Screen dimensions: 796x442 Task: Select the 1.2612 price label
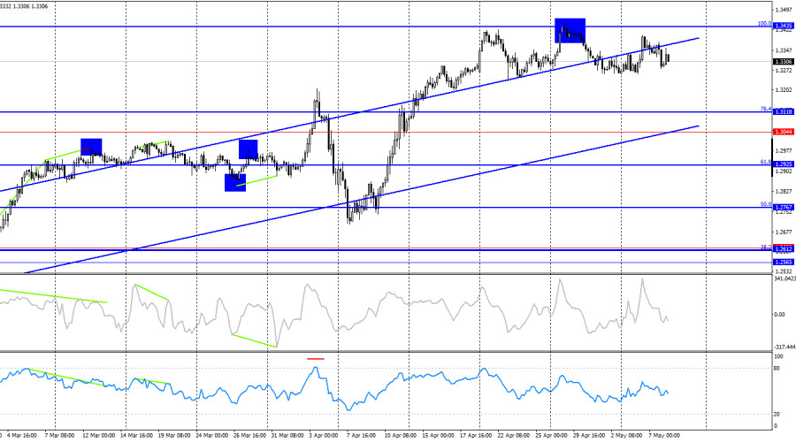click(x=783, y=249)
